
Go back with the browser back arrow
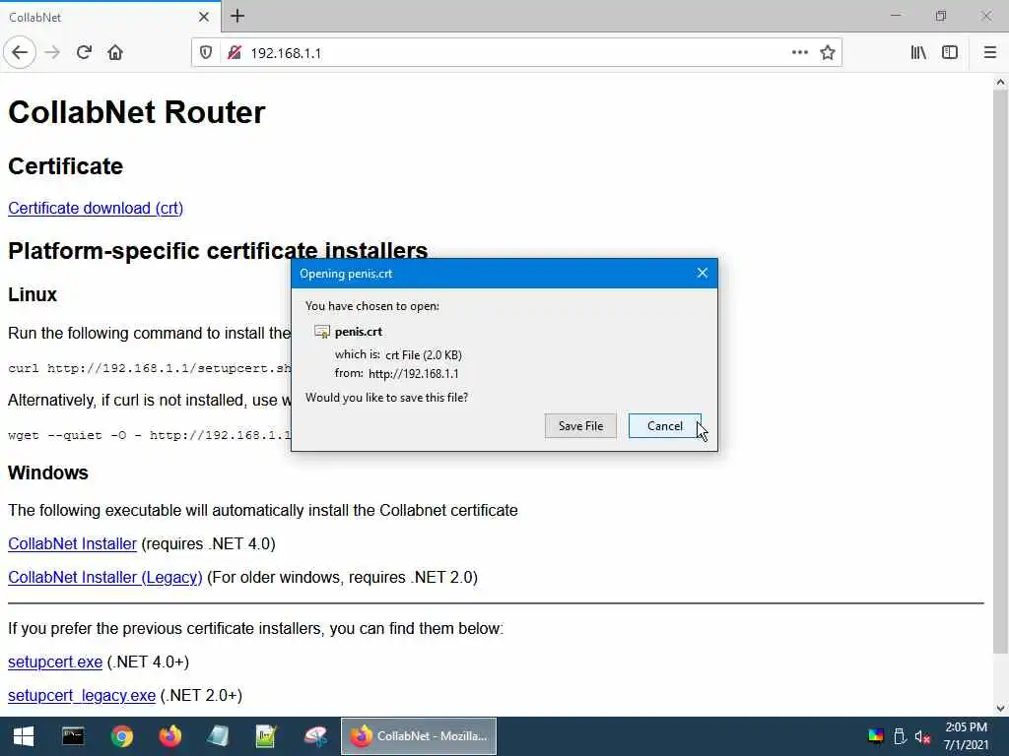(x=20, y=53)
